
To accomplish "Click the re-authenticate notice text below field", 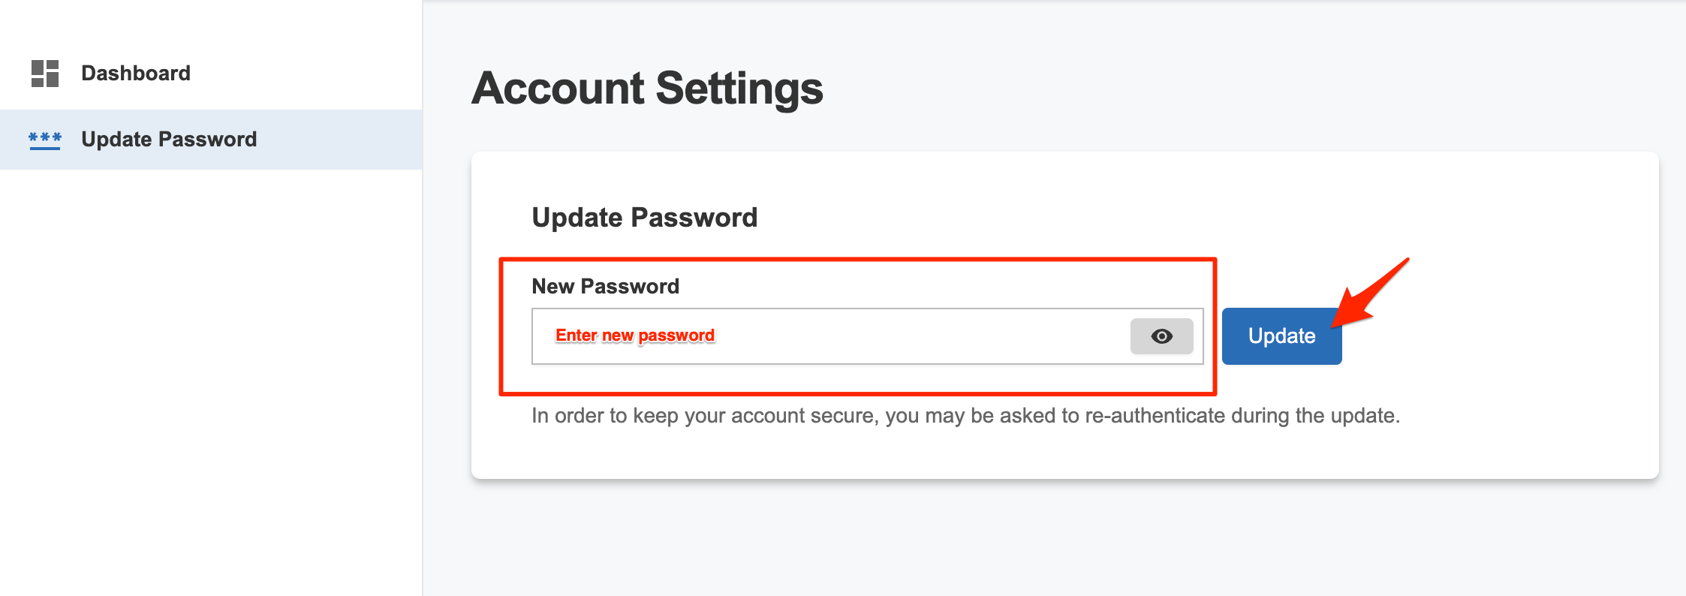I will [965, 416].
